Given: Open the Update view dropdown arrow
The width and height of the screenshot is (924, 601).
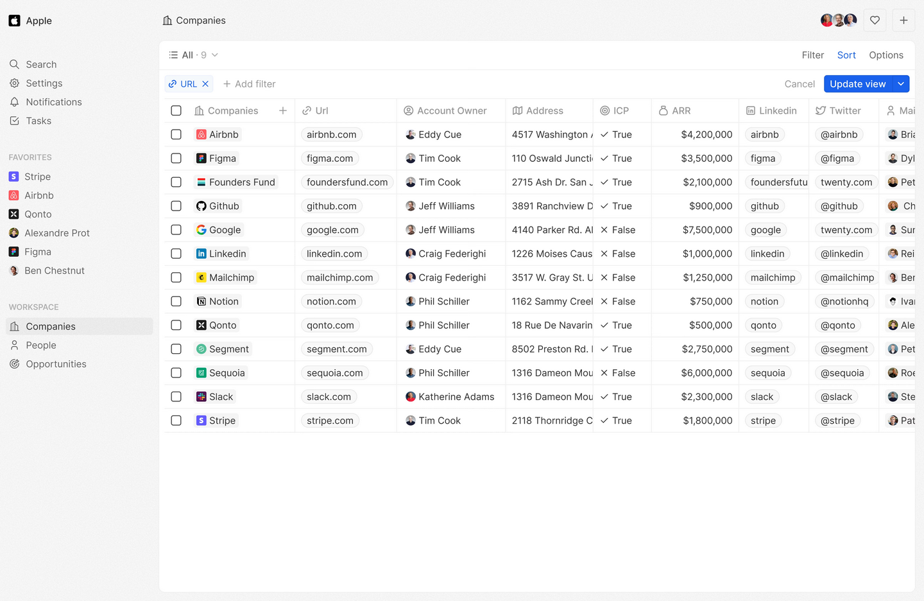Looking at the screenshot, I should [x=900, y=83].
